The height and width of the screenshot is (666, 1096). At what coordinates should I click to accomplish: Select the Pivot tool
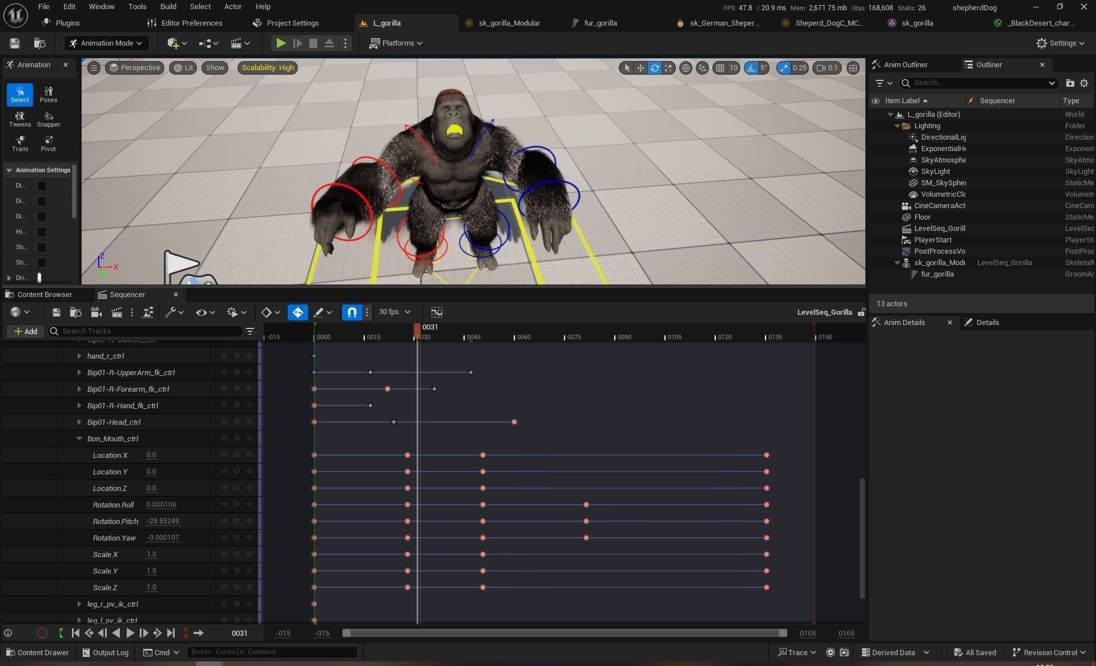click(x=49, y=143)
